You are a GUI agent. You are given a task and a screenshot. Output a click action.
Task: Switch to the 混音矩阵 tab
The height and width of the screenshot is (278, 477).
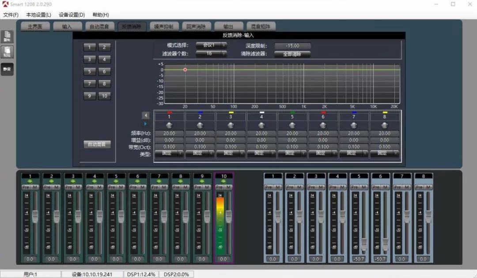(x=261, y=27)
